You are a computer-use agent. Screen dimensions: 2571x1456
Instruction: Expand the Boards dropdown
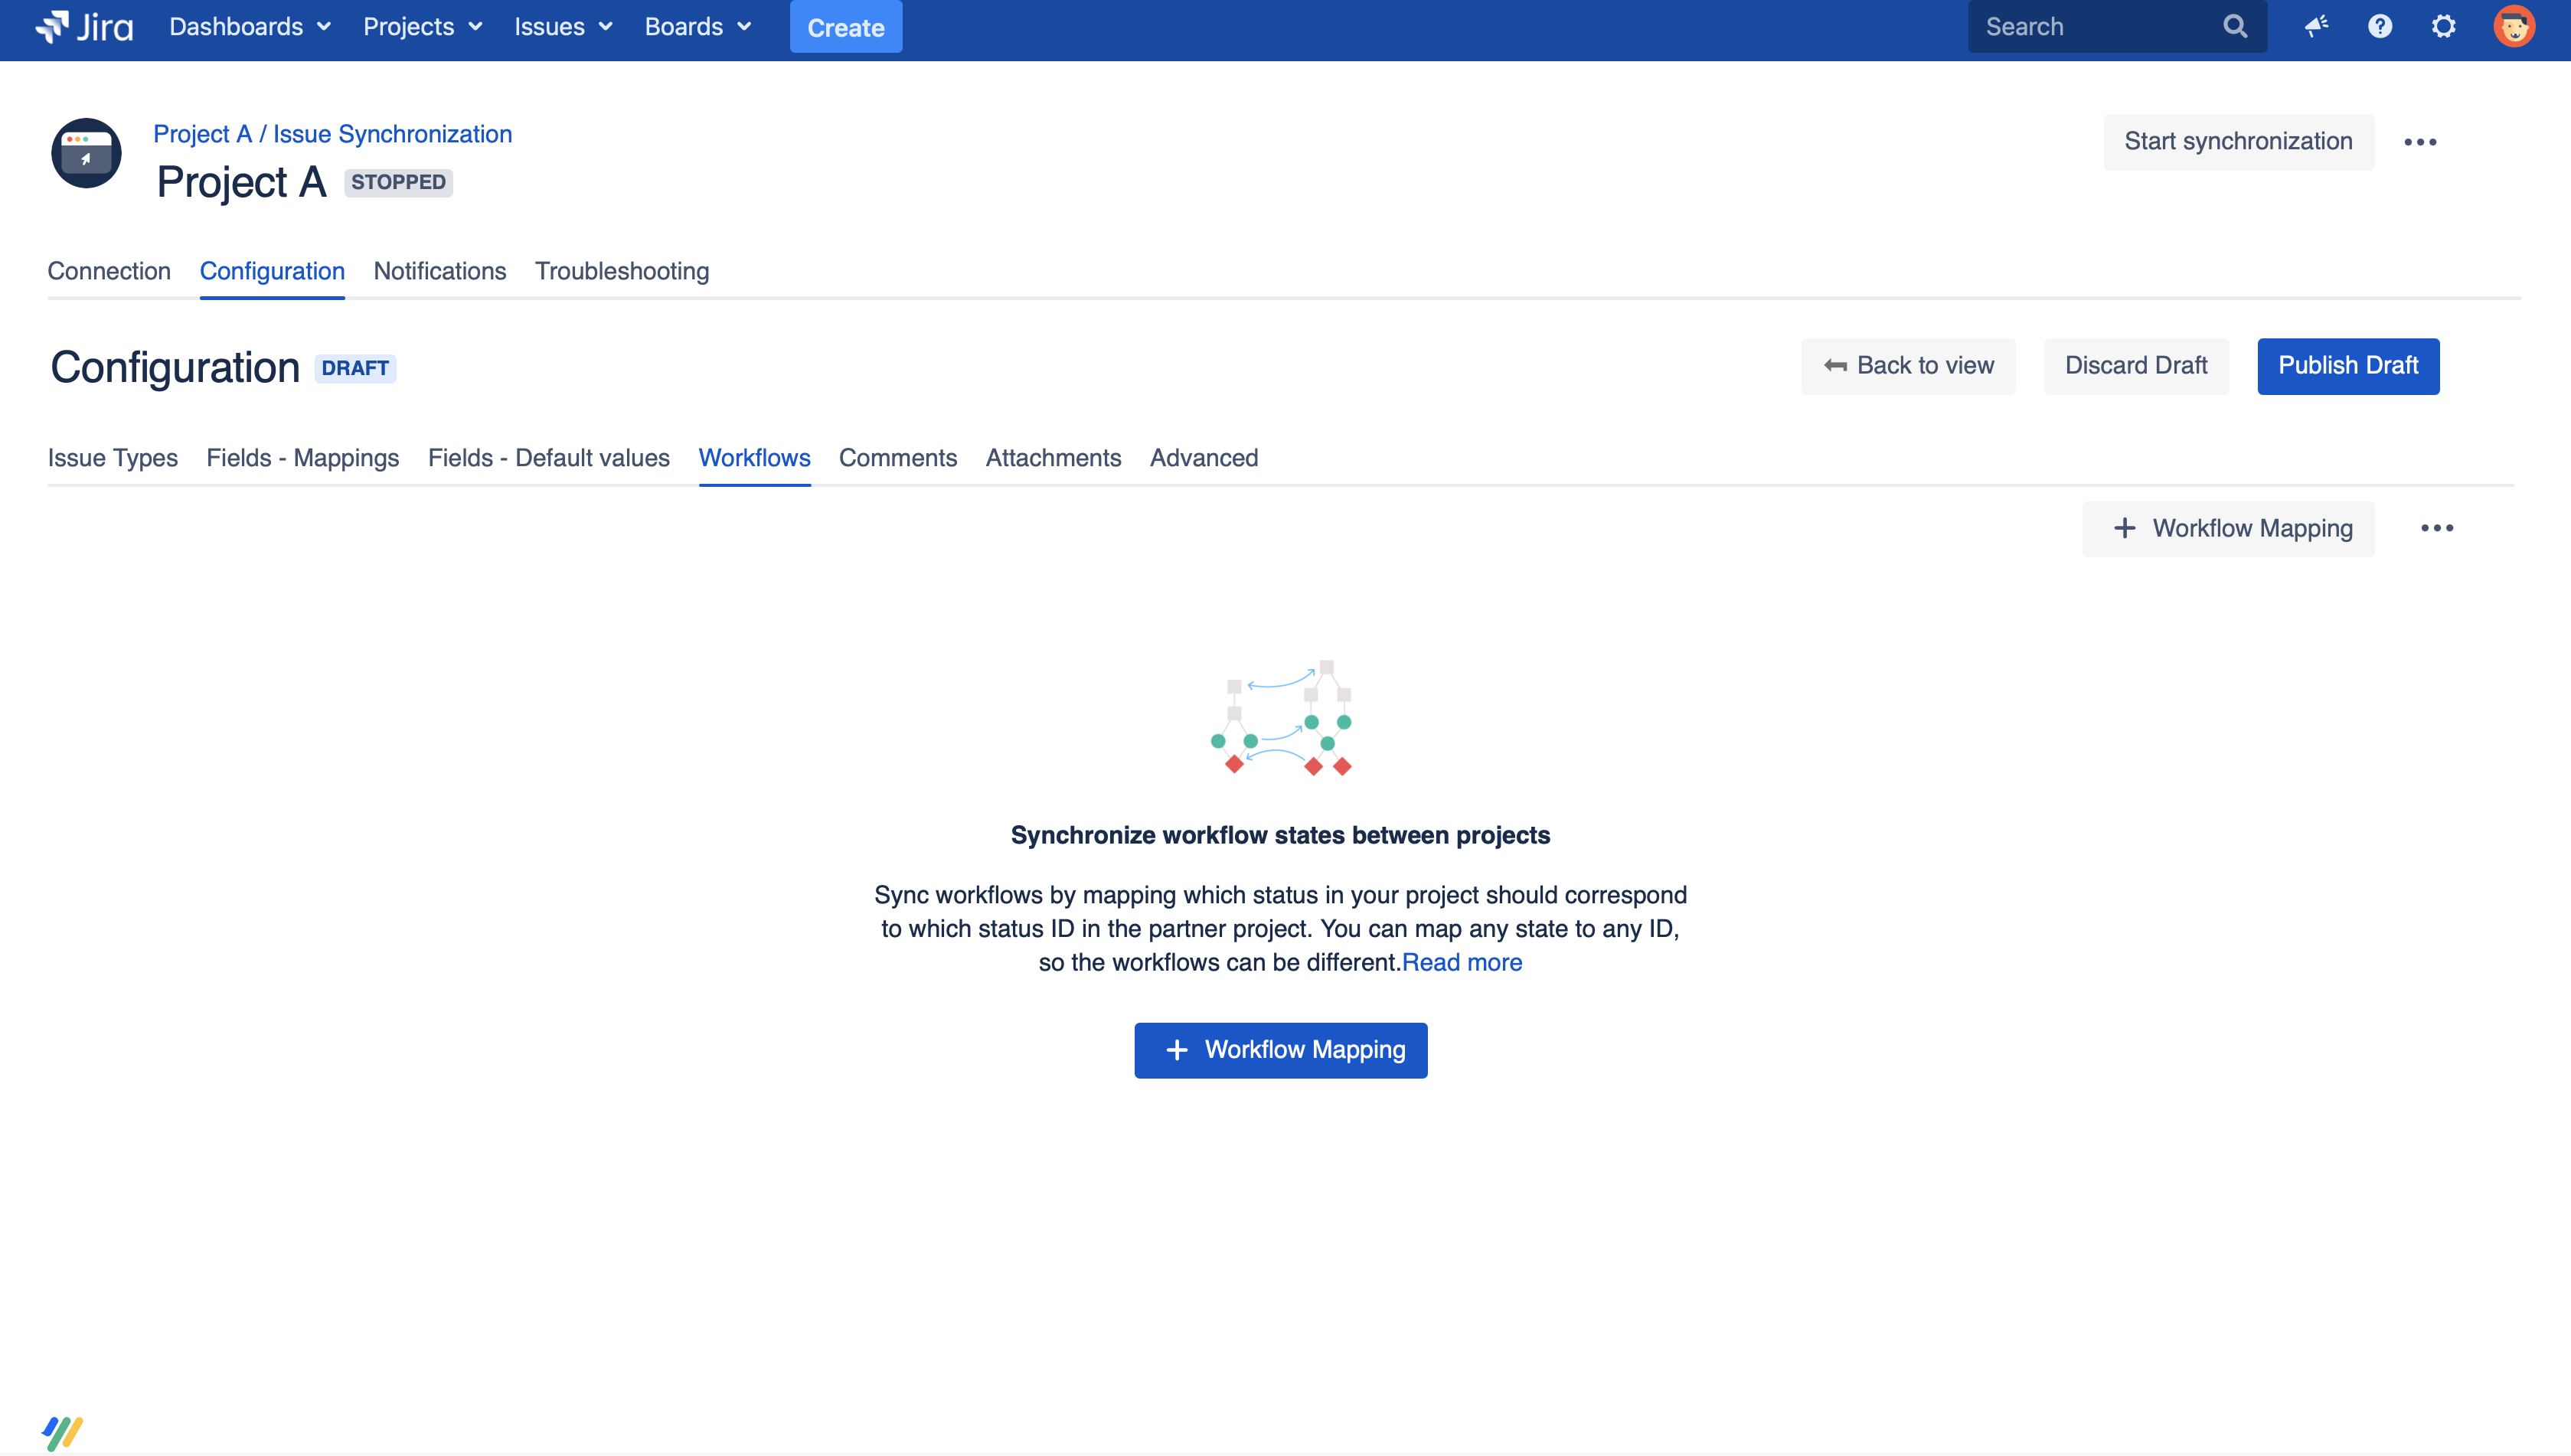(698, 27)
